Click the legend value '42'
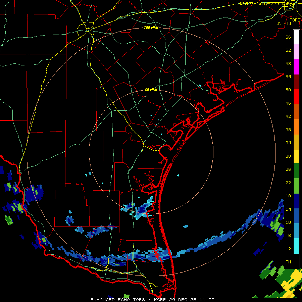Screen dimensions: 302x302 tap(288, 116)
